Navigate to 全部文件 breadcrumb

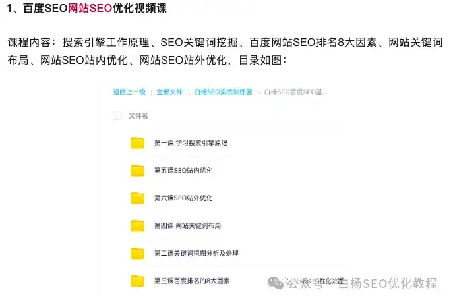[x=169, y=92]
